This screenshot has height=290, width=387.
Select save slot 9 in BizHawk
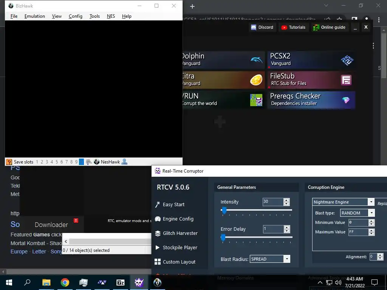pyautogui.click(x=76, y=162)
